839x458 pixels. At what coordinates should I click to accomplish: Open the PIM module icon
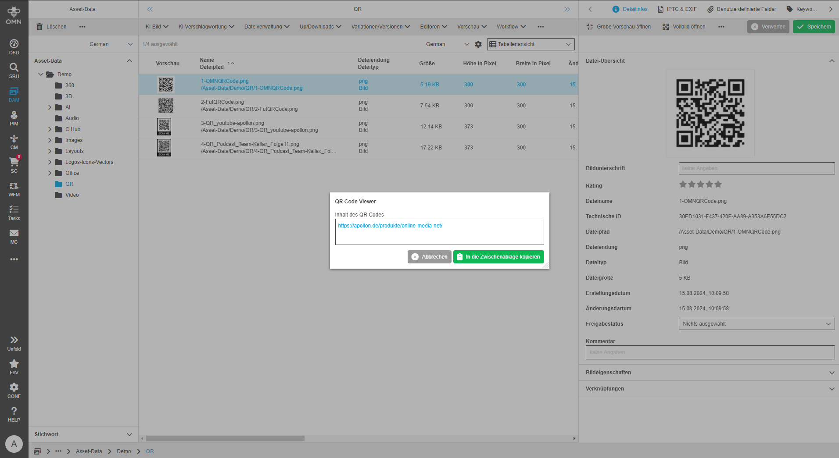point(14,117)
